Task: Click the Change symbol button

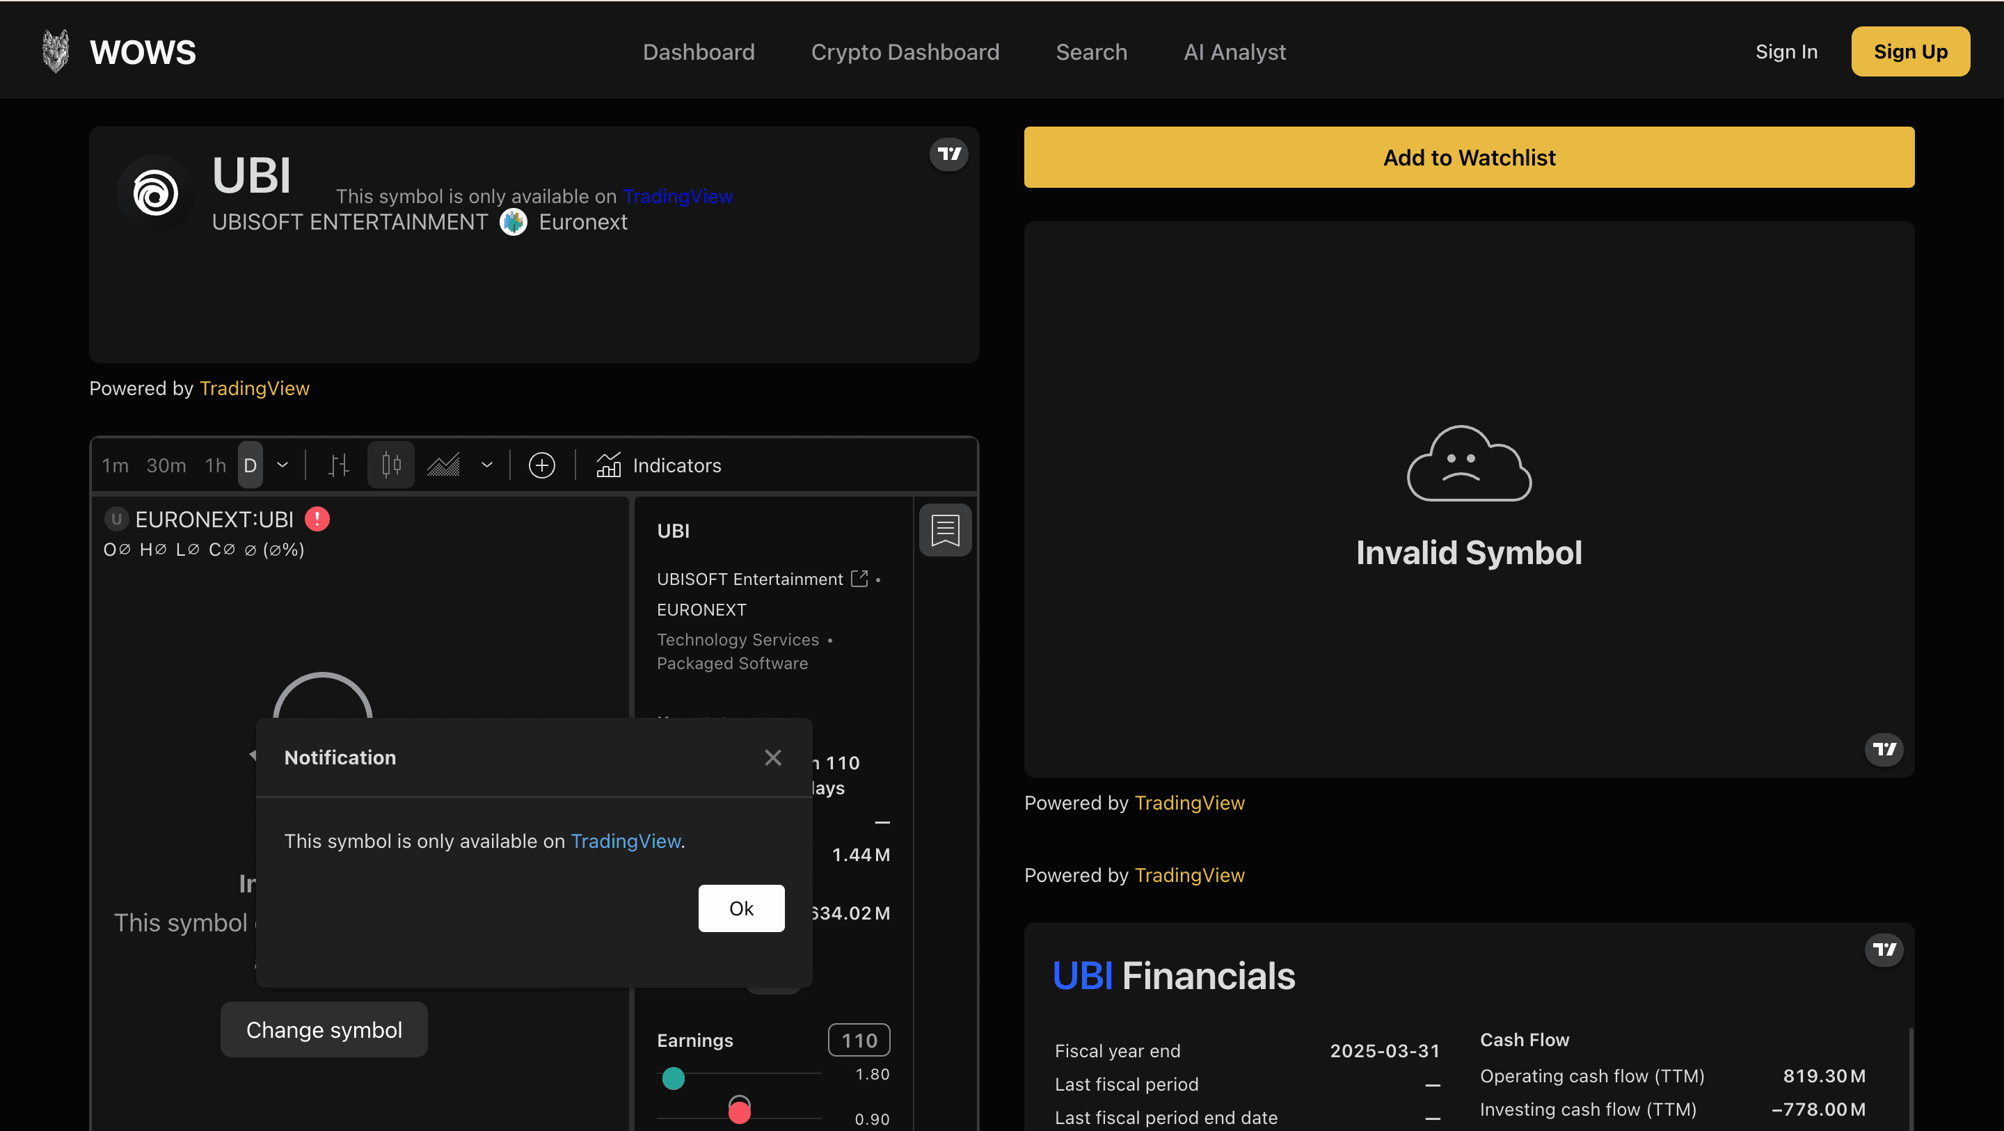Action: [323, 1029]
